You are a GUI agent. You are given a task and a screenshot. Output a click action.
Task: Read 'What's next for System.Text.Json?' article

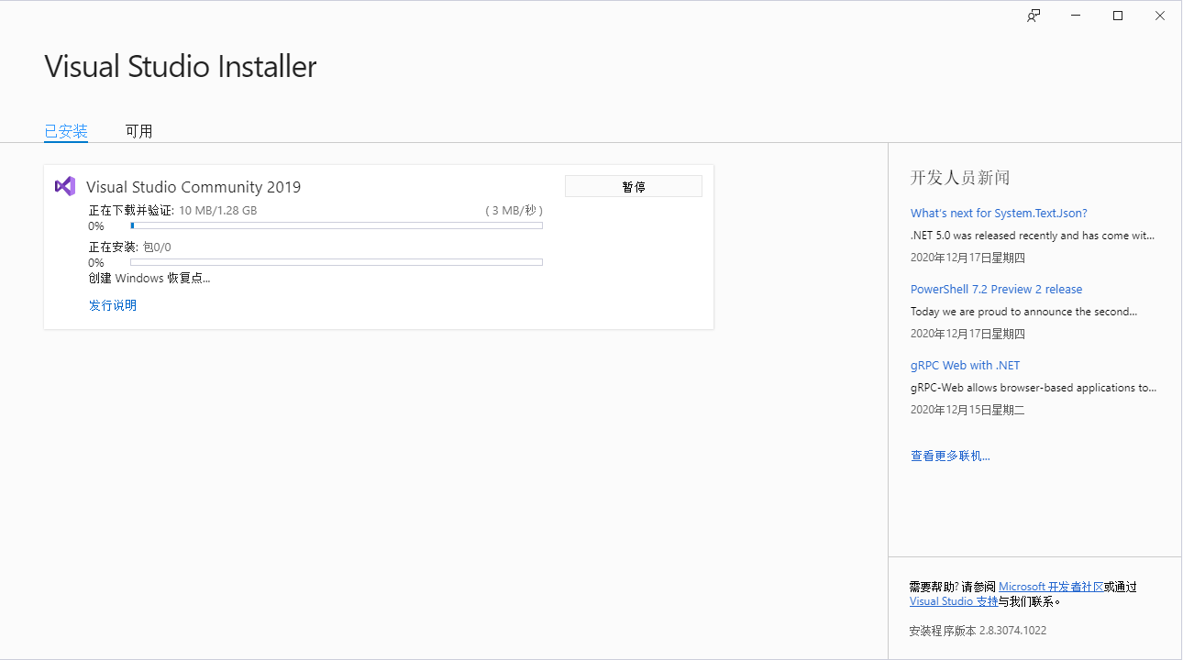(999, 213)
